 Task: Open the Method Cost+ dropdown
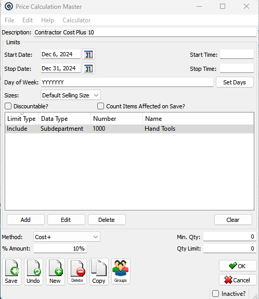[x=67, y=237]
